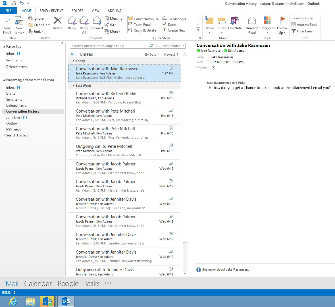This screenshot has width=335, height=307.
Task: Open the New Items button
Action: tap(19, 26)
